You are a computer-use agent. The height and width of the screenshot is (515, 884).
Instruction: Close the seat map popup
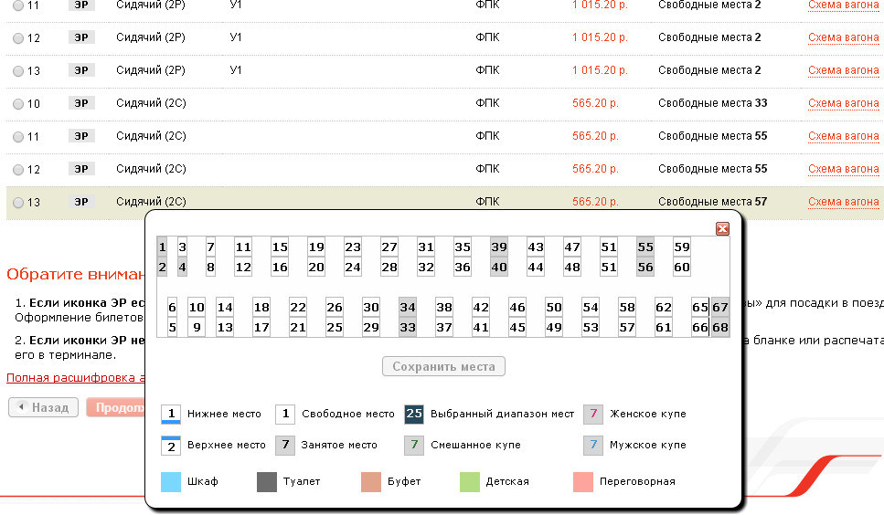coord(722,229)
